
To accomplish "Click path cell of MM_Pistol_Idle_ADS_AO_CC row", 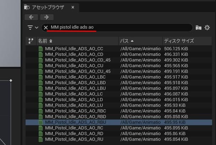I will (x=141, y=49).
